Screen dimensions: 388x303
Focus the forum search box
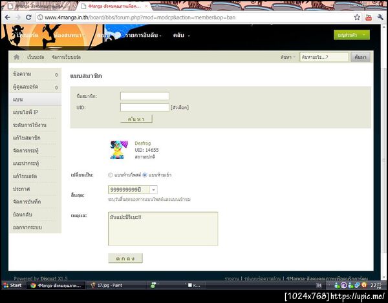click(324, 57)
